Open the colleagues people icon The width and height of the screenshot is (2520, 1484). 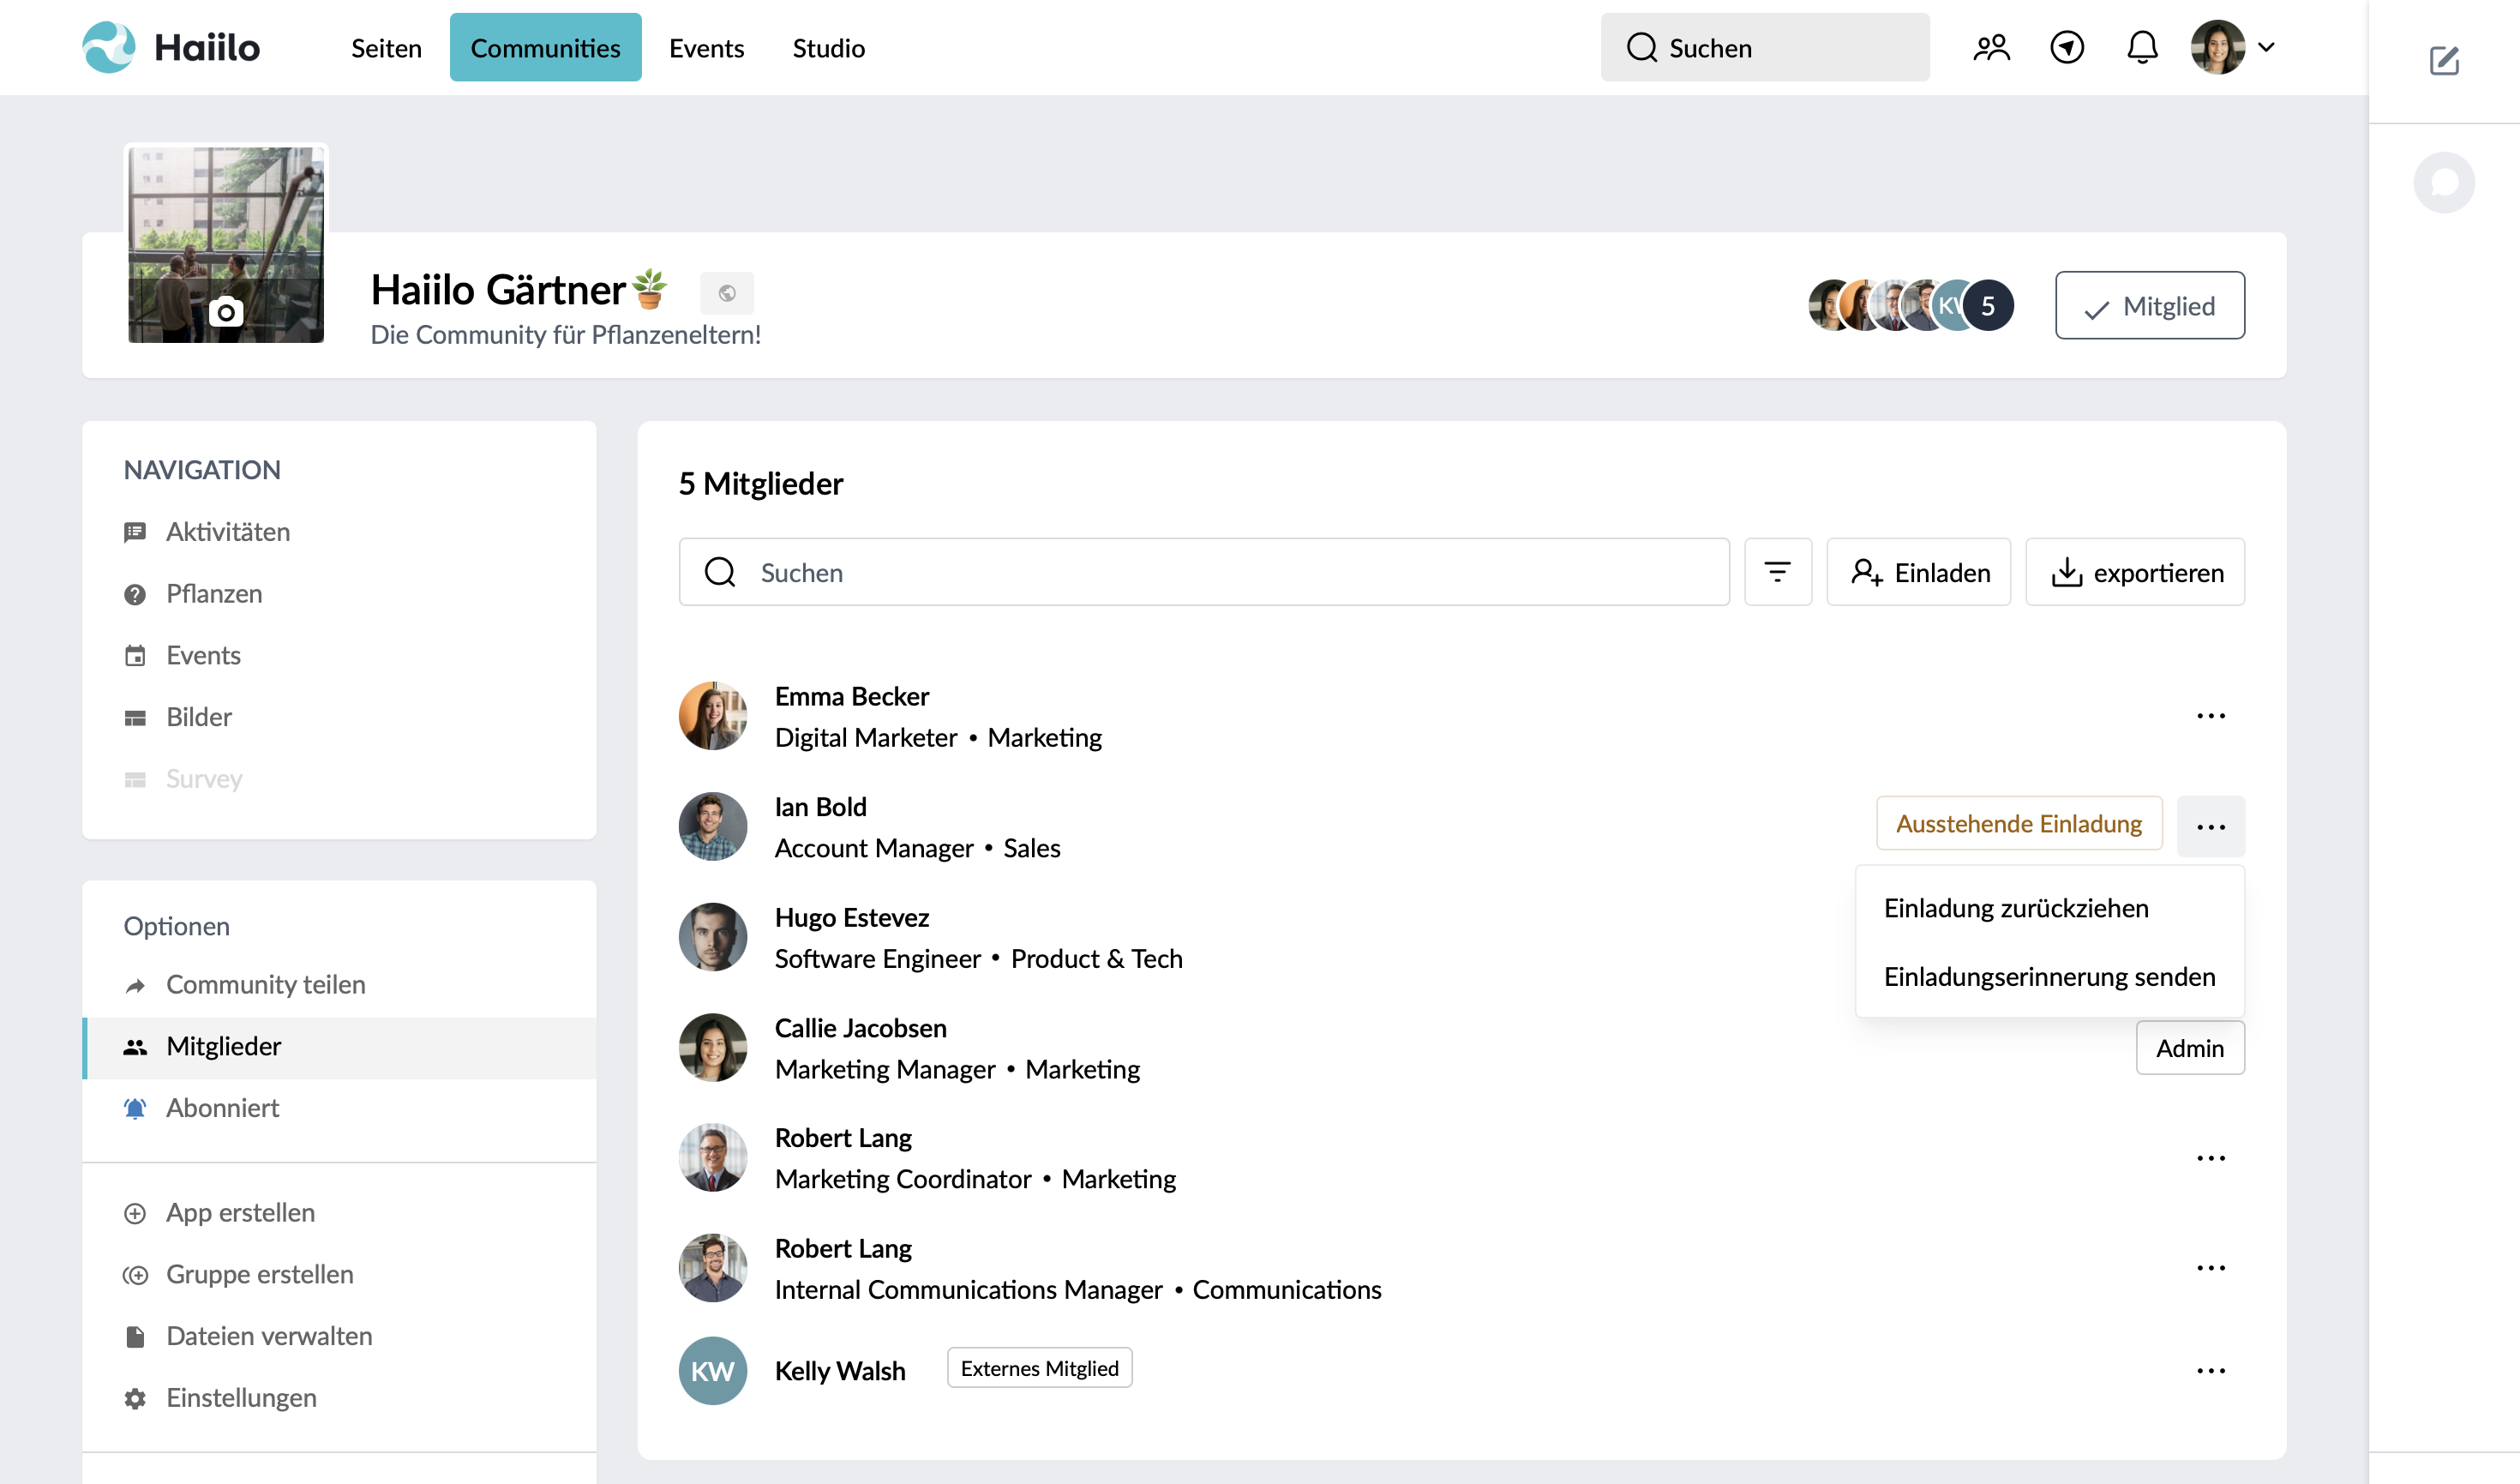[x=1991, y=47]
